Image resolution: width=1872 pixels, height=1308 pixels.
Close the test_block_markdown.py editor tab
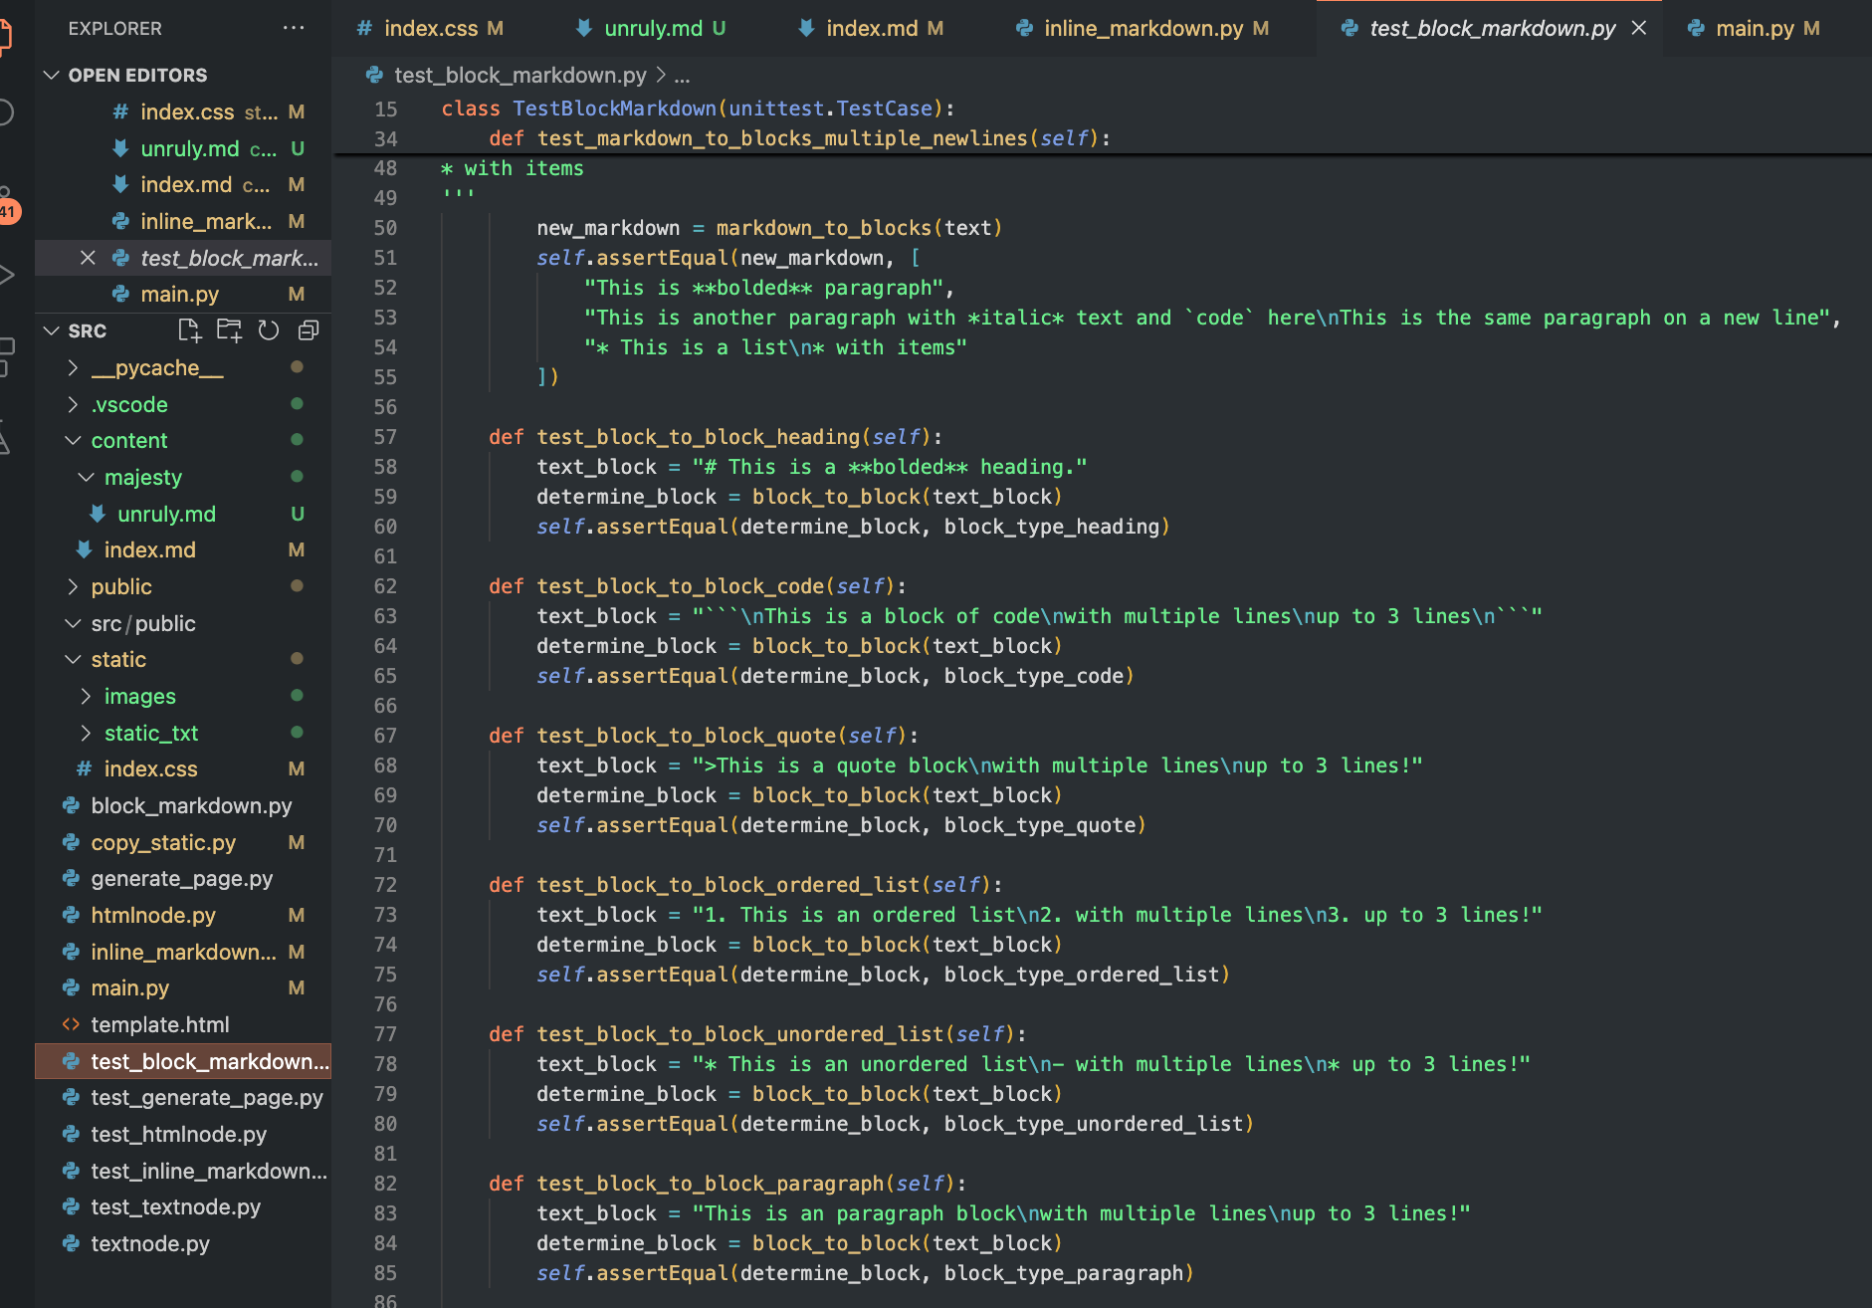click(1639, 28)
